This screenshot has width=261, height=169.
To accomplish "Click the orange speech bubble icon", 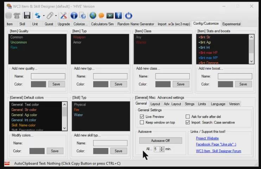I will click(101, 15).
